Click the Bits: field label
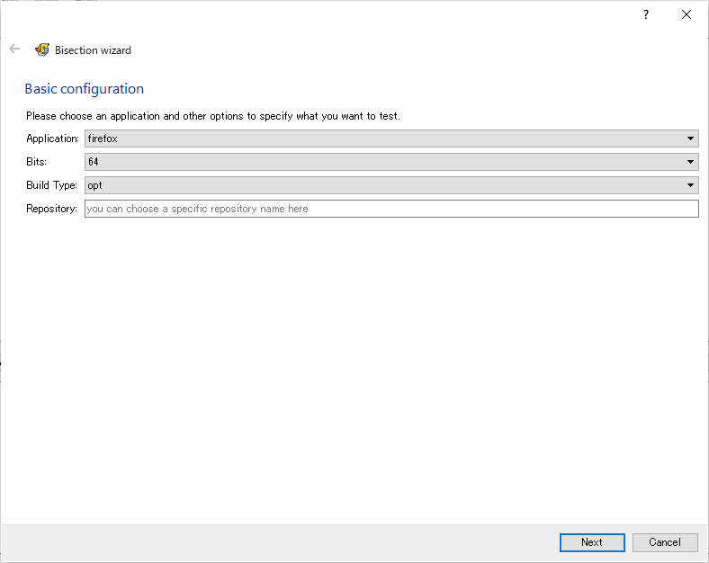This screenshot has height=563, width=709. [x=37, y=162]
